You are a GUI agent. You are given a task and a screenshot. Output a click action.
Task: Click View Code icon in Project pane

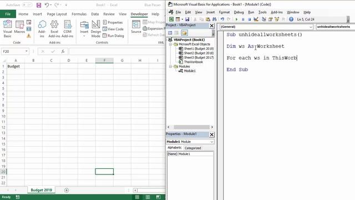coord(170,33)
